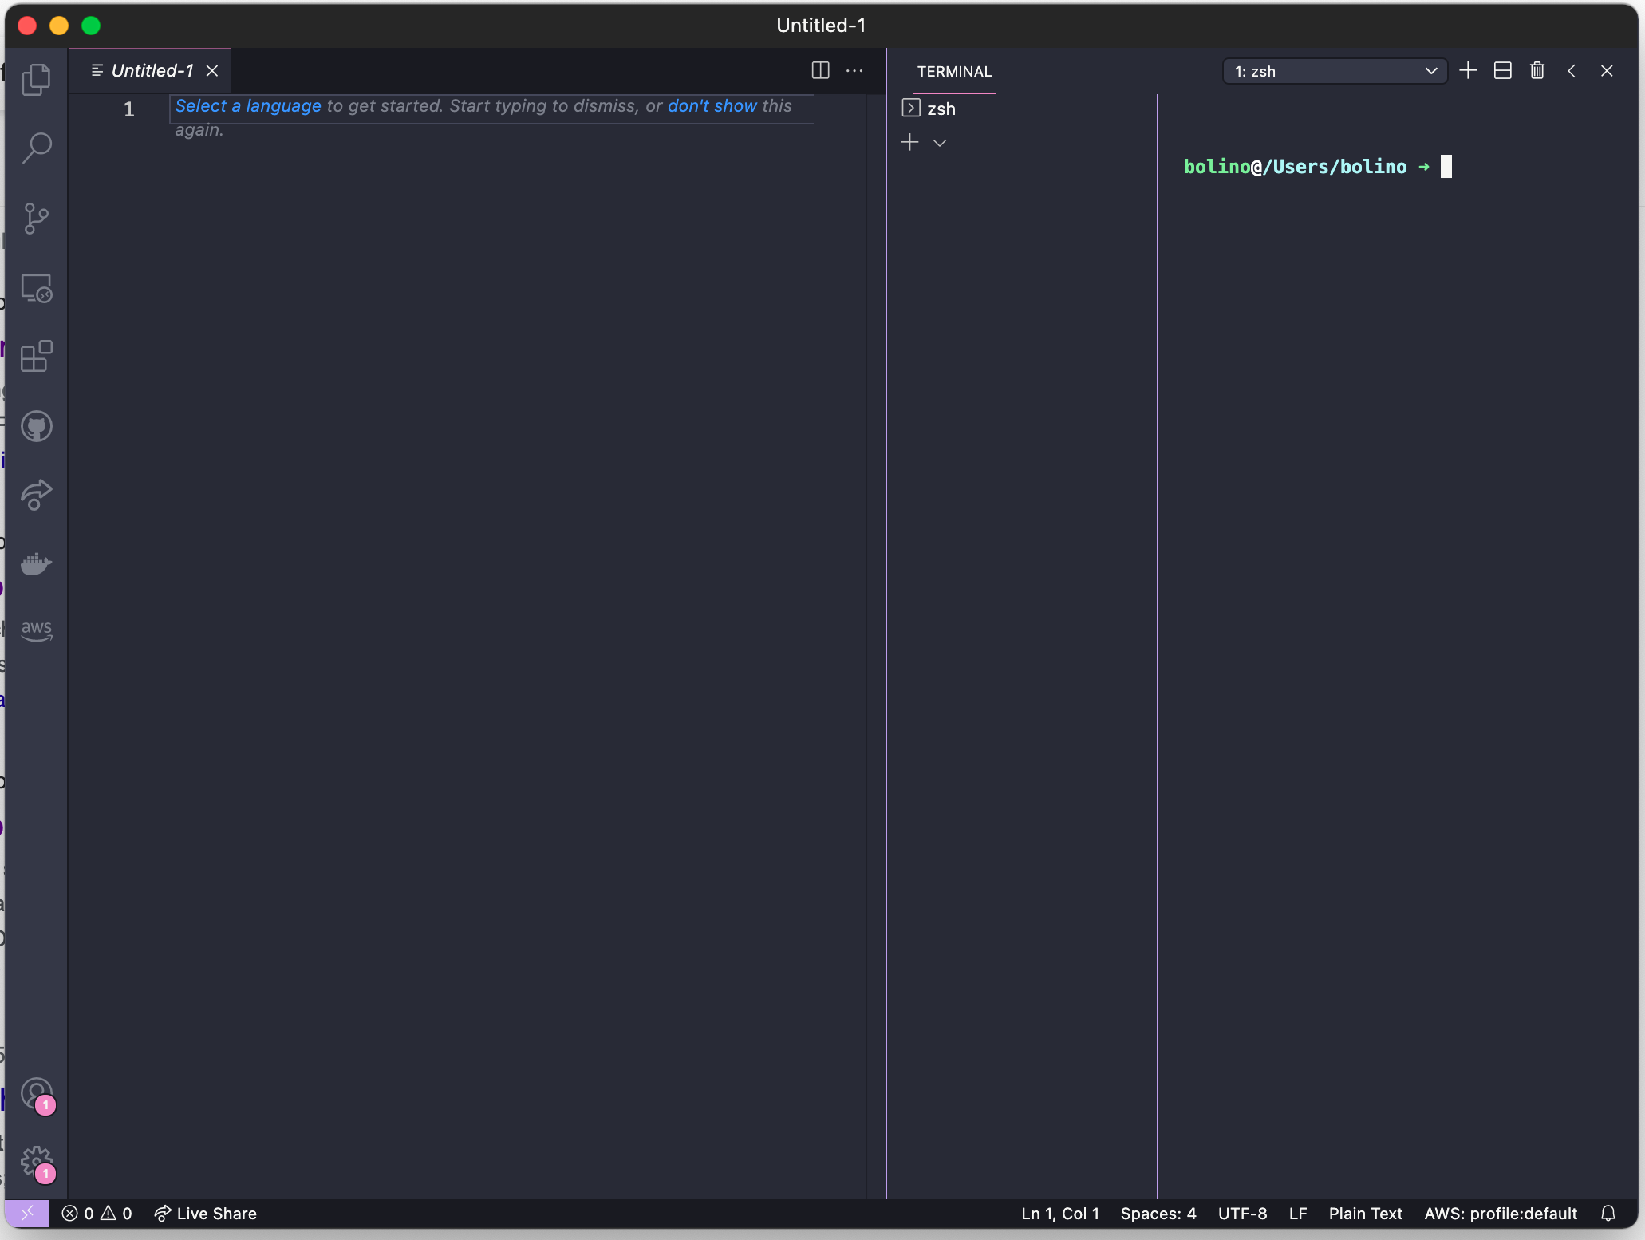Select the TERMINAL panel tab
The width and height of the screenshot is (1645, 1240).
[x=955, y=71]
